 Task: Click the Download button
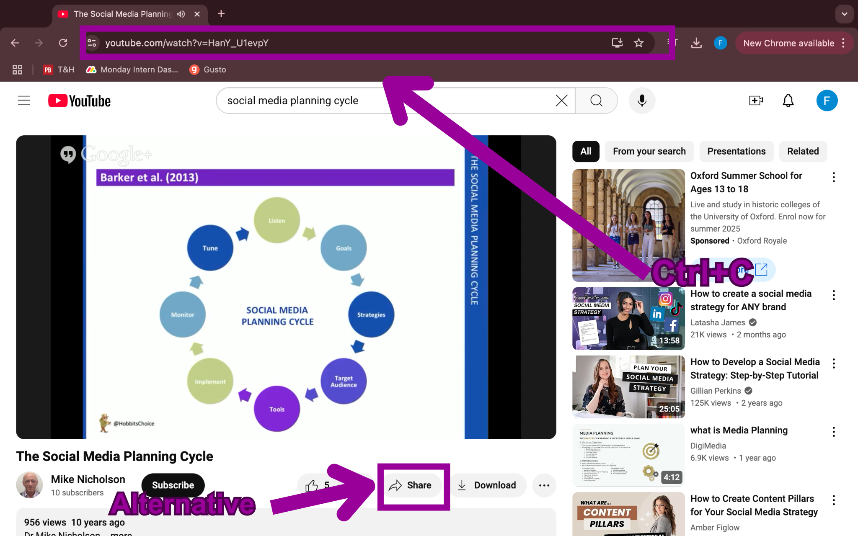click(487, 485)
